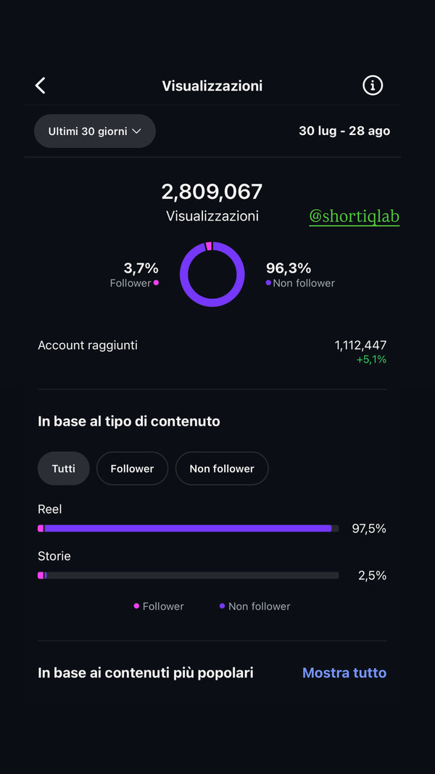Click the chevron beside Ultimi 30 giorni
This screenshot has width=435, height=774.
(136, 131)
